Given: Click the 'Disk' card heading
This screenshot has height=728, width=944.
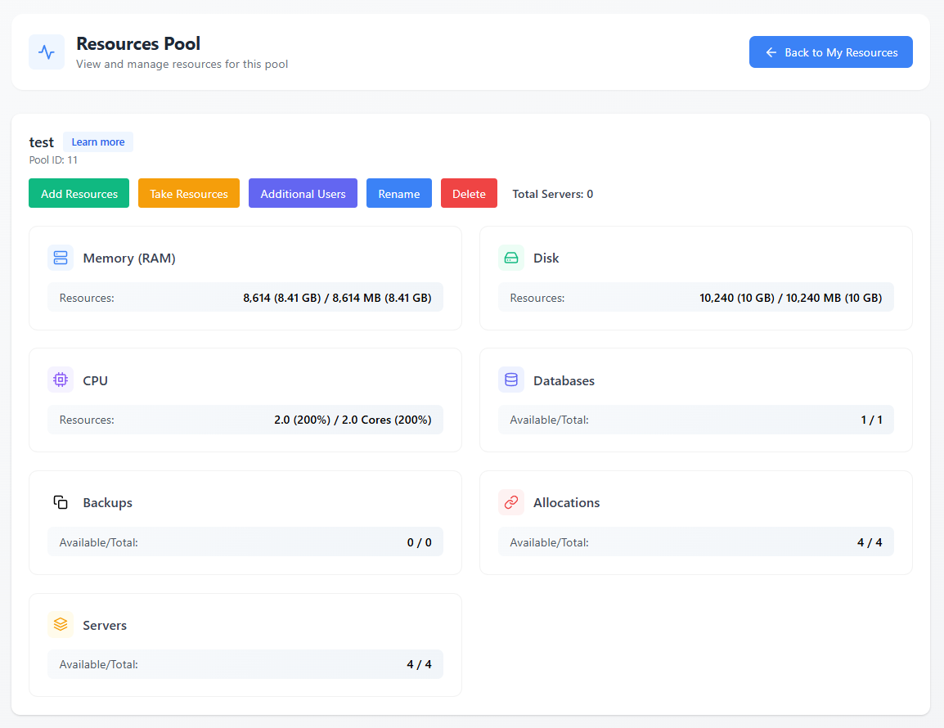Looking at the screenshot, I should point(546,258).
